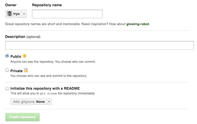Click into the Description input field
This screenshot has width=197, height=124.
(99, 45)
